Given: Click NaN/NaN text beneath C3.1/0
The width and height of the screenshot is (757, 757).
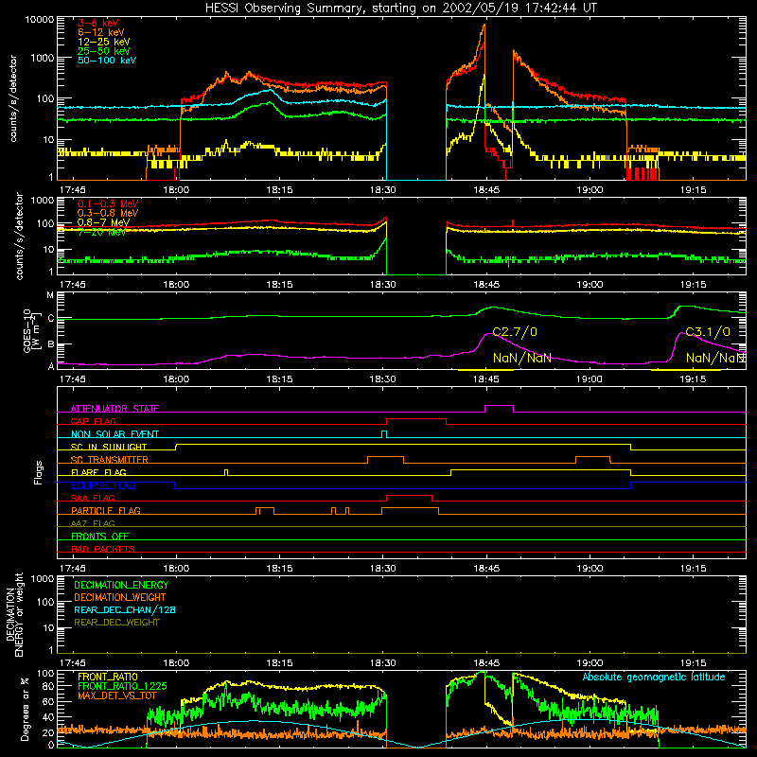Looking at the screenshot, I should tap(715, 358).
